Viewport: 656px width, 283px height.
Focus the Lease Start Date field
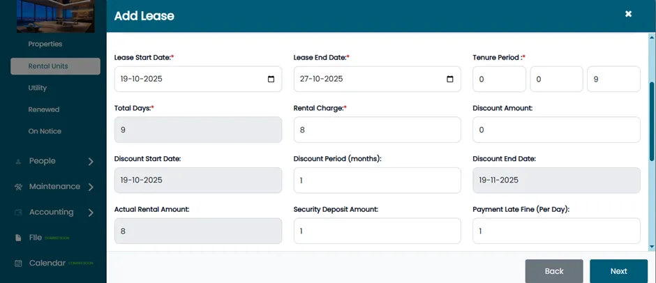pyautogui.click(x=198, y=79)
